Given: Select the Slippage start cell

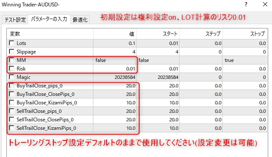Looking at the screenshot, I should (x=158, y=52).
